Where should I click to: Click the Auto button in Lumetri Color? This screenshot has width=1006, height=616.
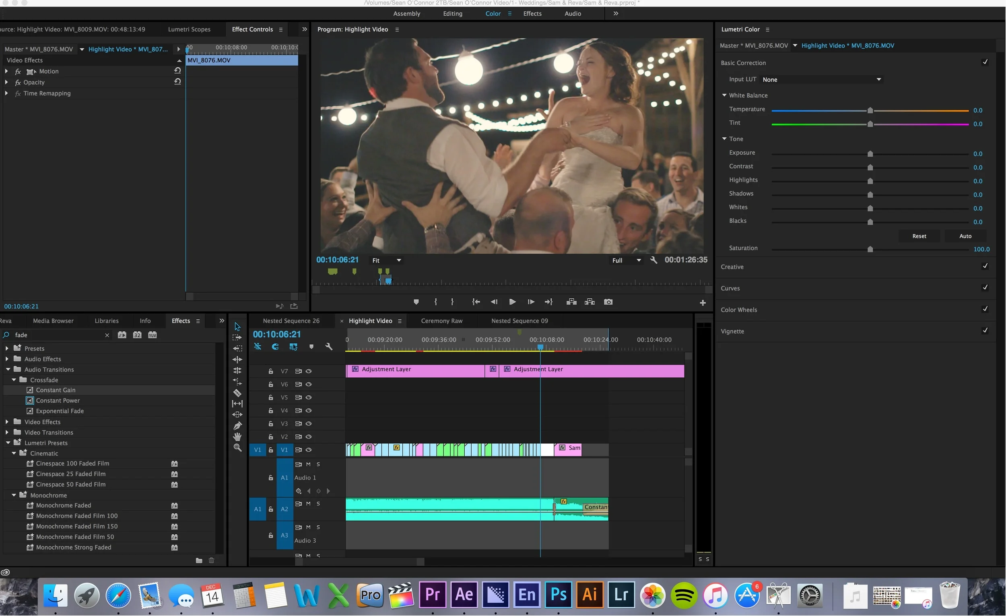pos(965,236)
